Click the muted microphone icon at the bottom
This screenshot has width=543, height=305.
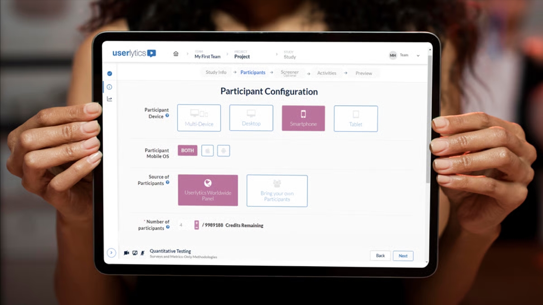coord(143,253)
